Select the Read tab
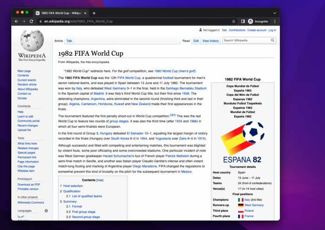 click(x=186, y=41)
